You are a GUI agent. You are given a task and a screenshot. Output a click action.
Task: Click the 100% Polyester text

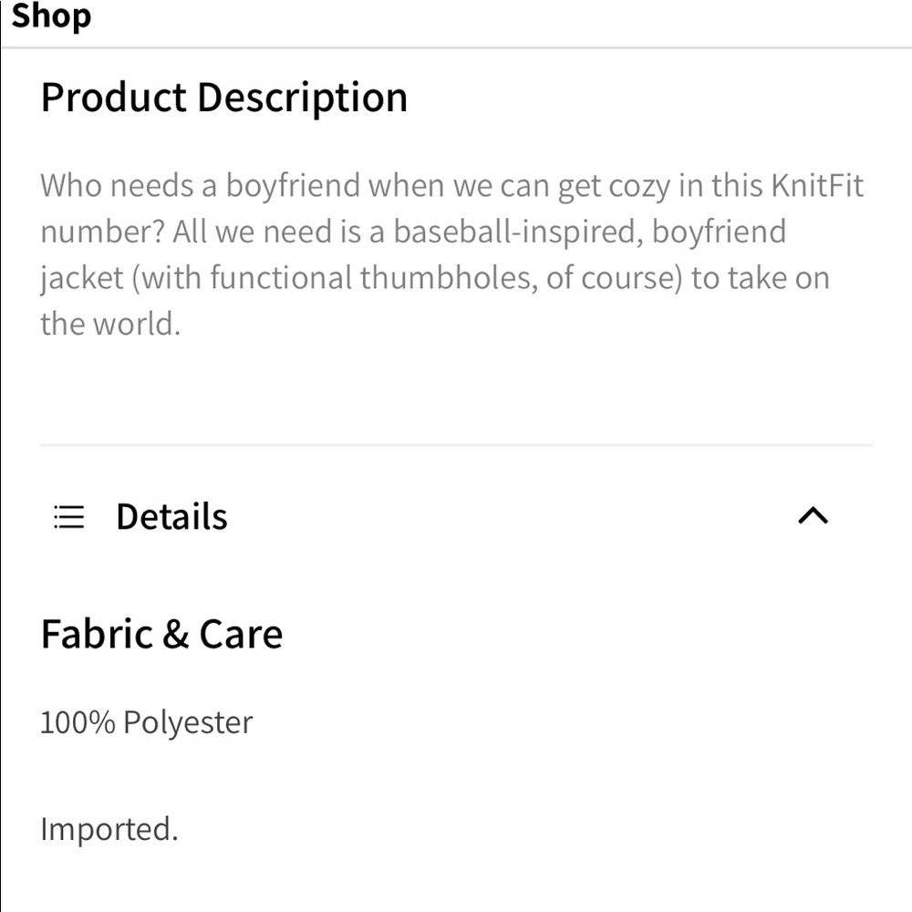(x=146, y=721)
